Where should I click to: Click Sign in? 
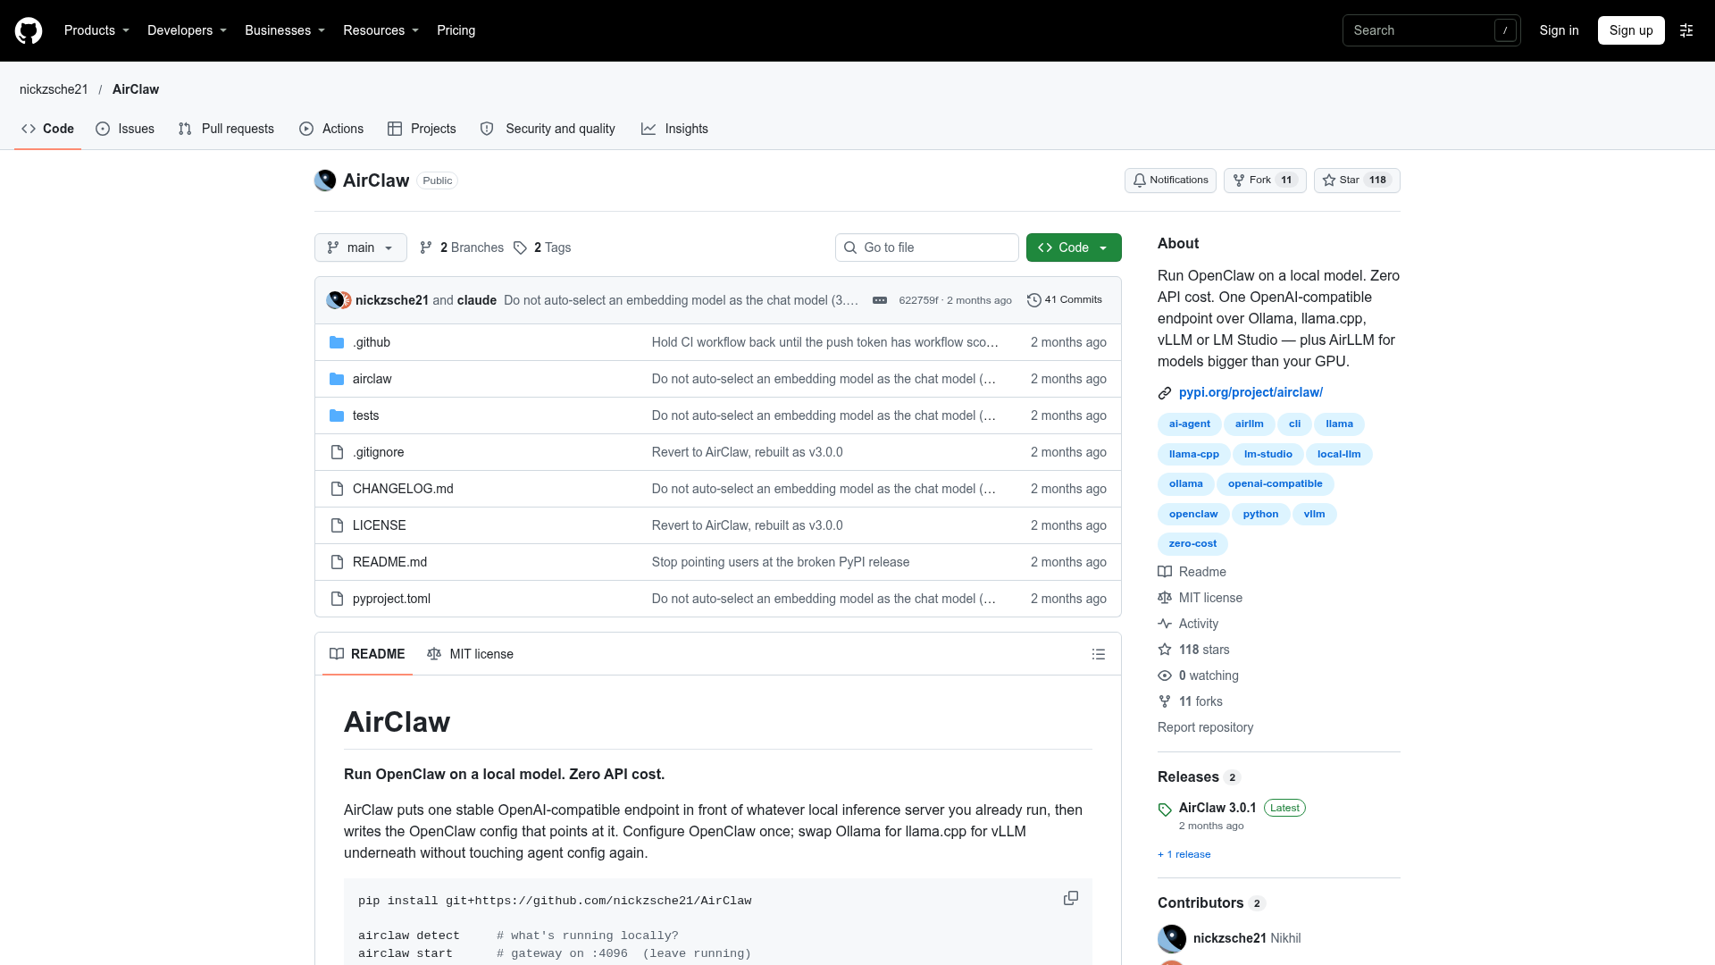(x=1559, y=30)
